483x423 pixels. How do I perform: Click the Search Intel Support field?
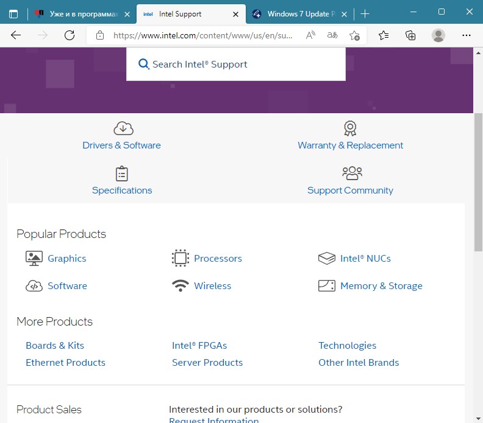[x=236, y=65]
